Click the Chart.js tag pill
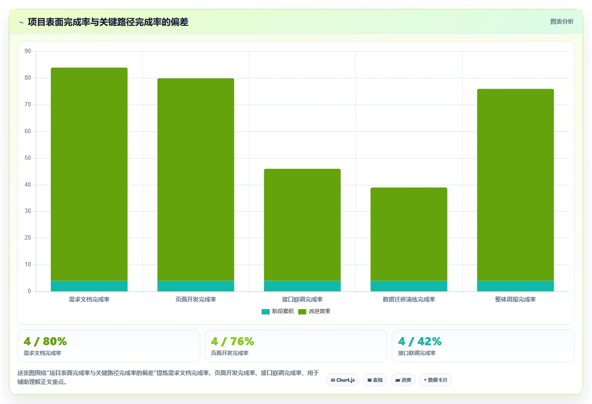Screen dimensions: 592x404 343,380
